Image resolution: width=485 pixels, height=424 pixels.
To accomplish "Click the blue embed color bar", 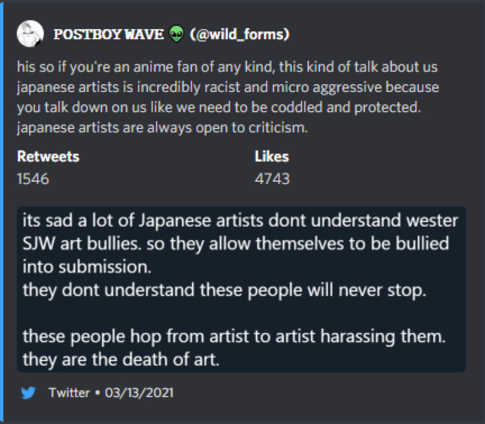I will 1,212.
